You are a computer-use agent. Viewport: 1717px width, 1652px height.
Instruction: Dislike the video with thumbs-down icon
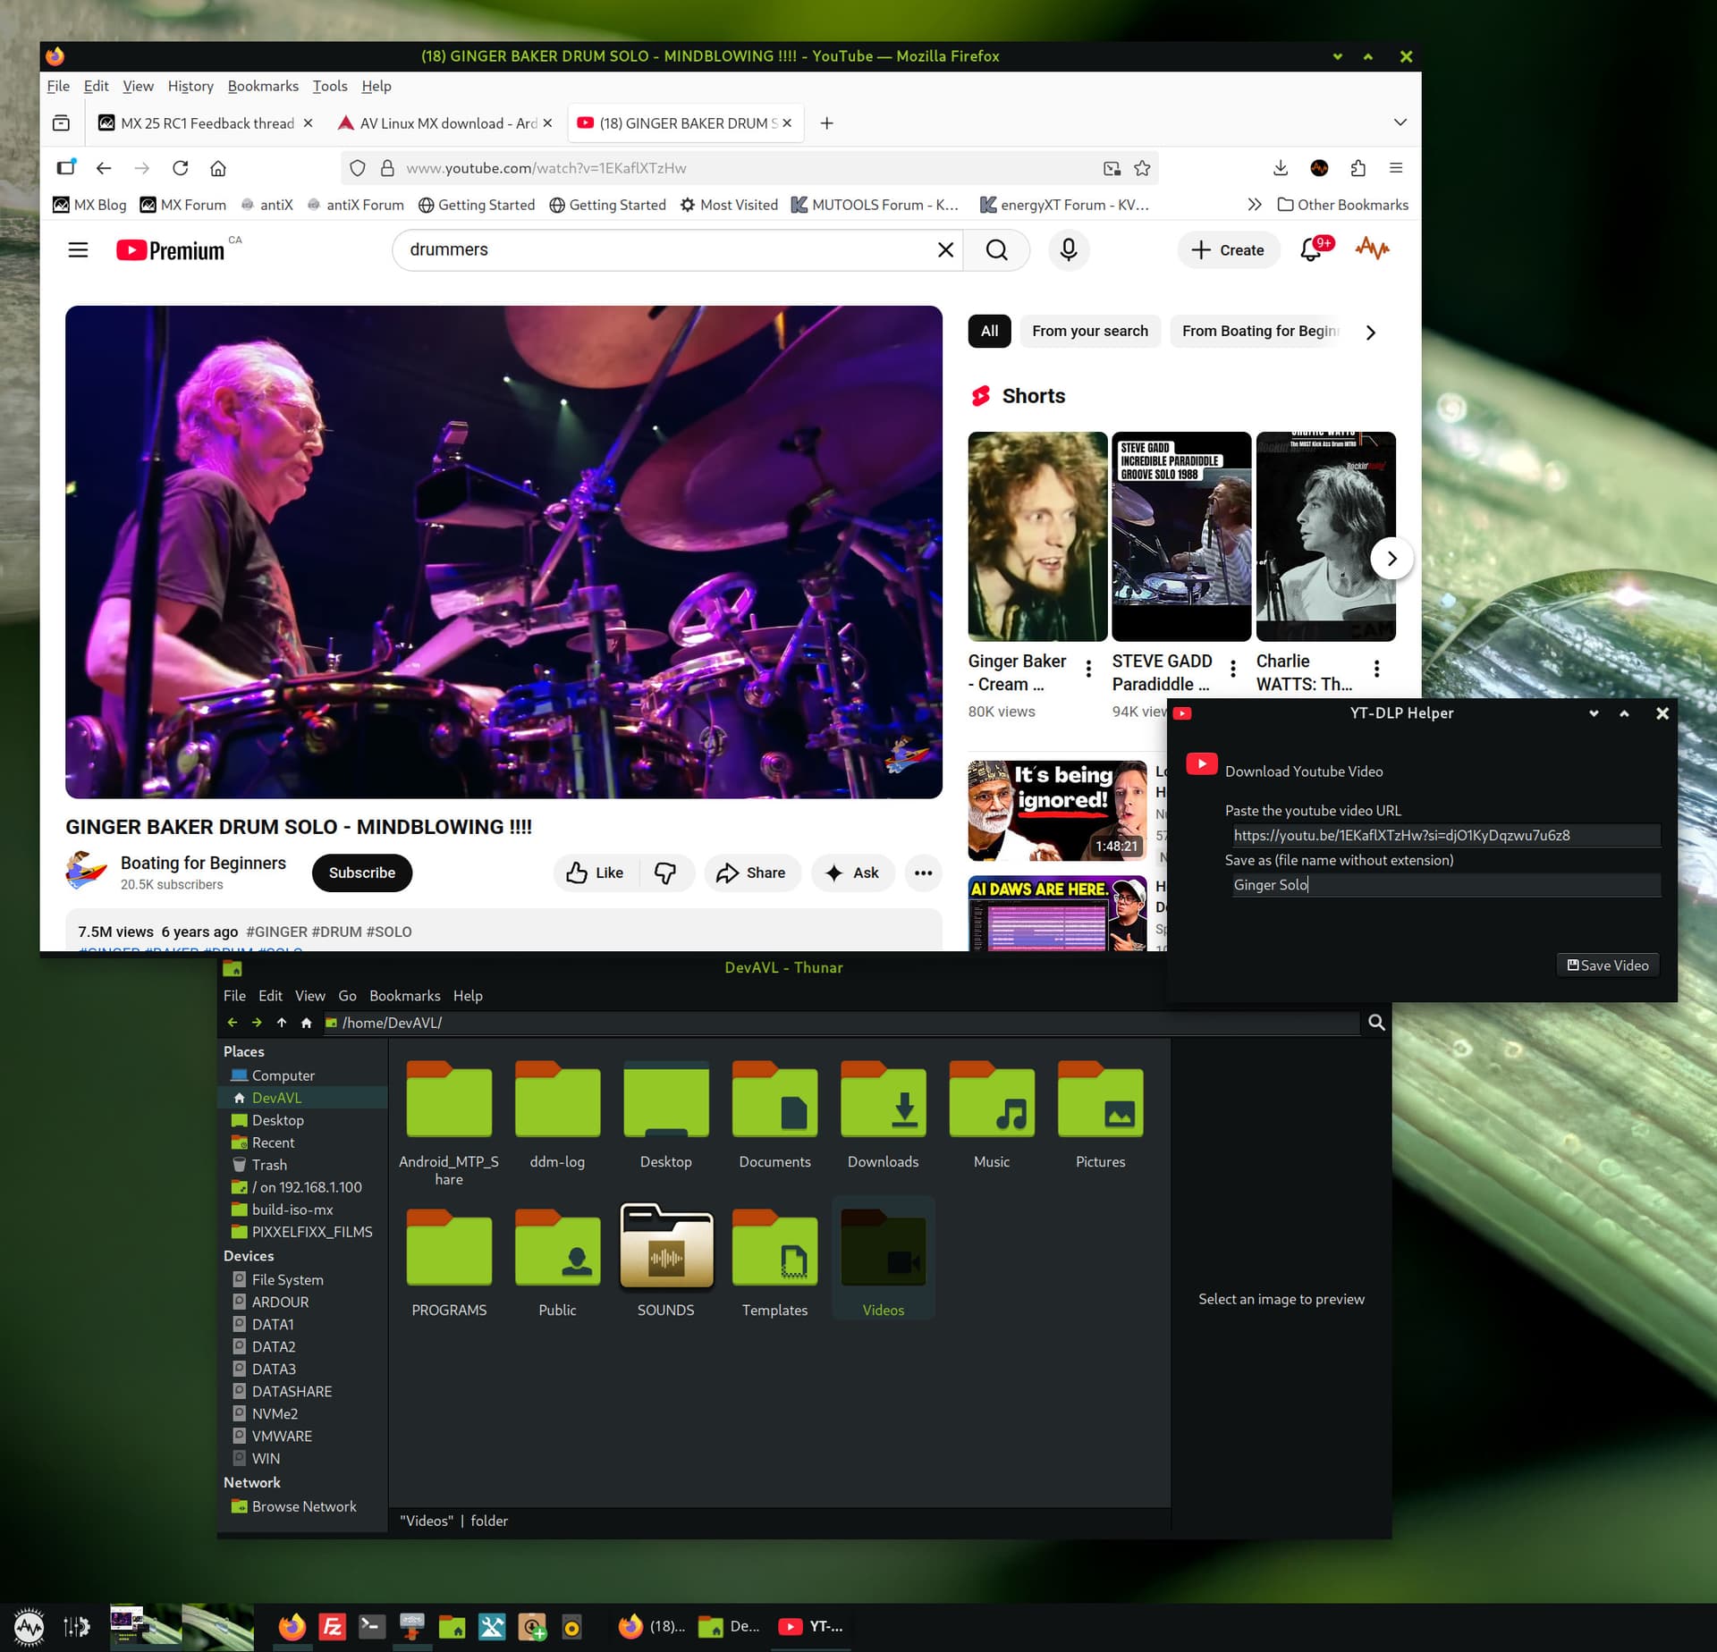665,872
